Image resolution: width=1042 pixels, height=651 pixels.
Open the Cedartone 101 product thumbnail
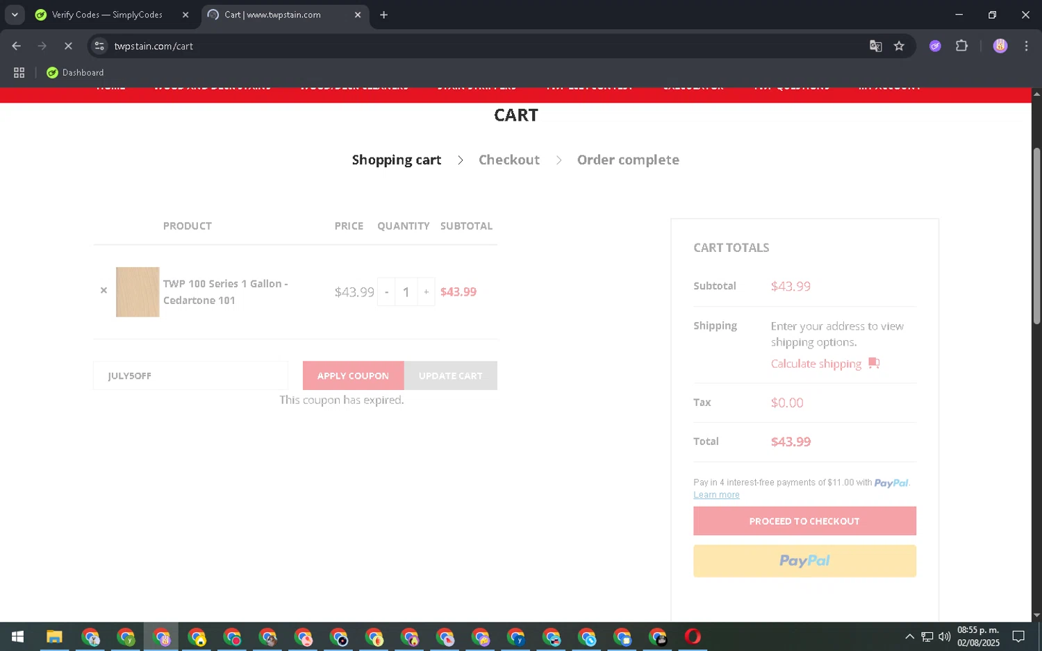click(x=138, y=292)
